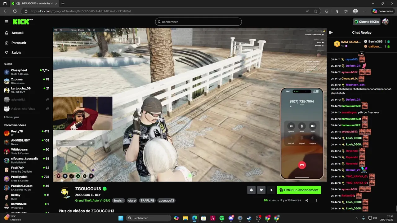
Task: Open top gifter BAM_SCAM leaderboard entry
Action: pos(347,44)
